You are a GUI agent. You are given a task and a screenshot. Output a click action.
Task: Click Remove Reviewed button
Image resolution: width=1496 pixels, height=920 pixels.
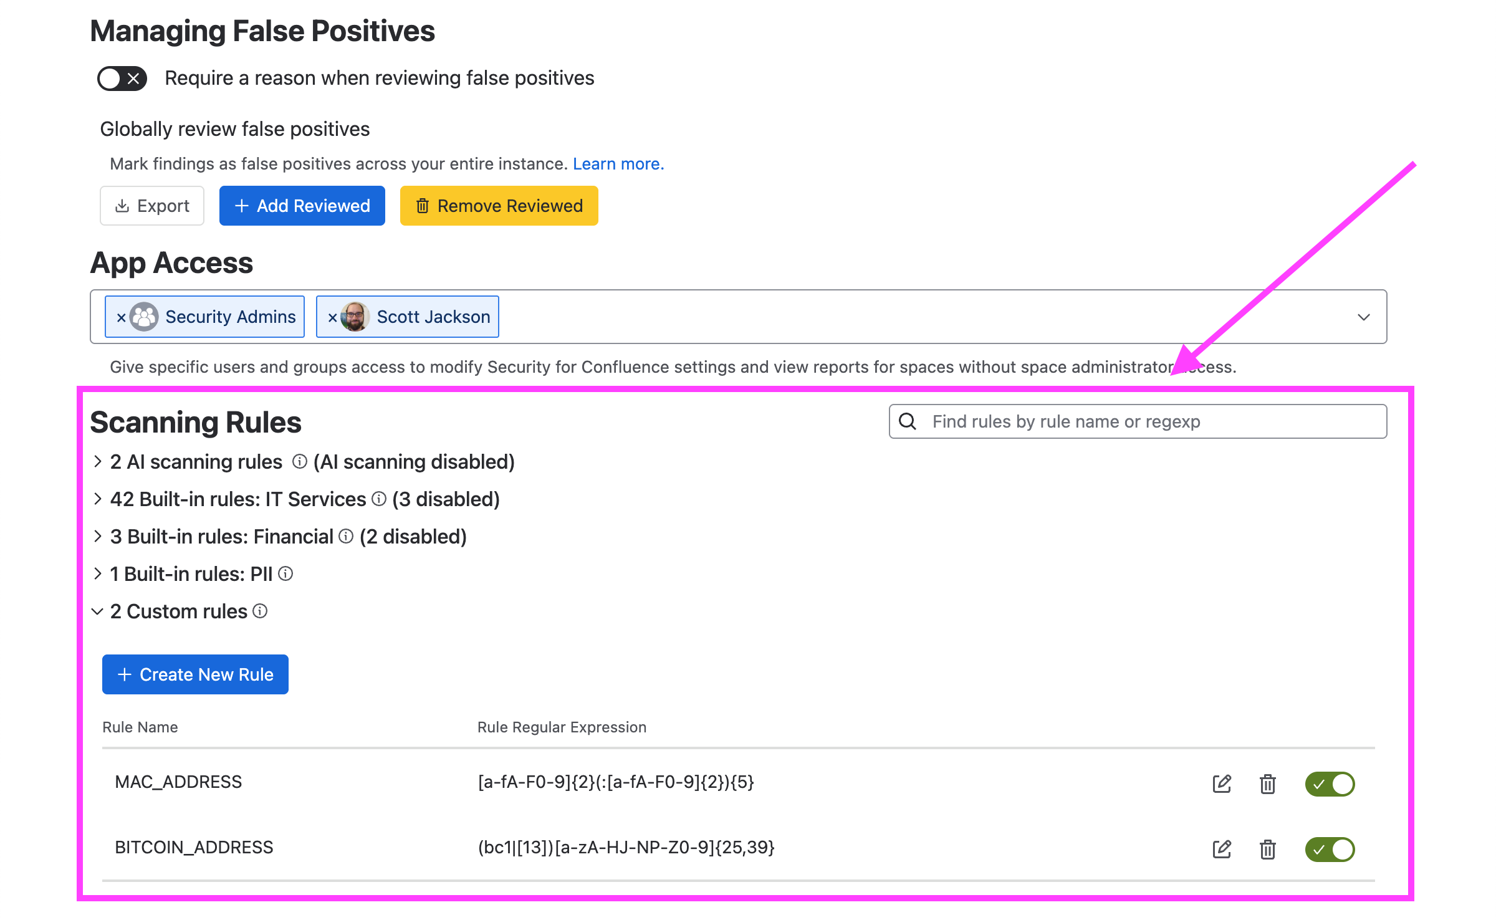pyautogui.click(x=499, y=206)
